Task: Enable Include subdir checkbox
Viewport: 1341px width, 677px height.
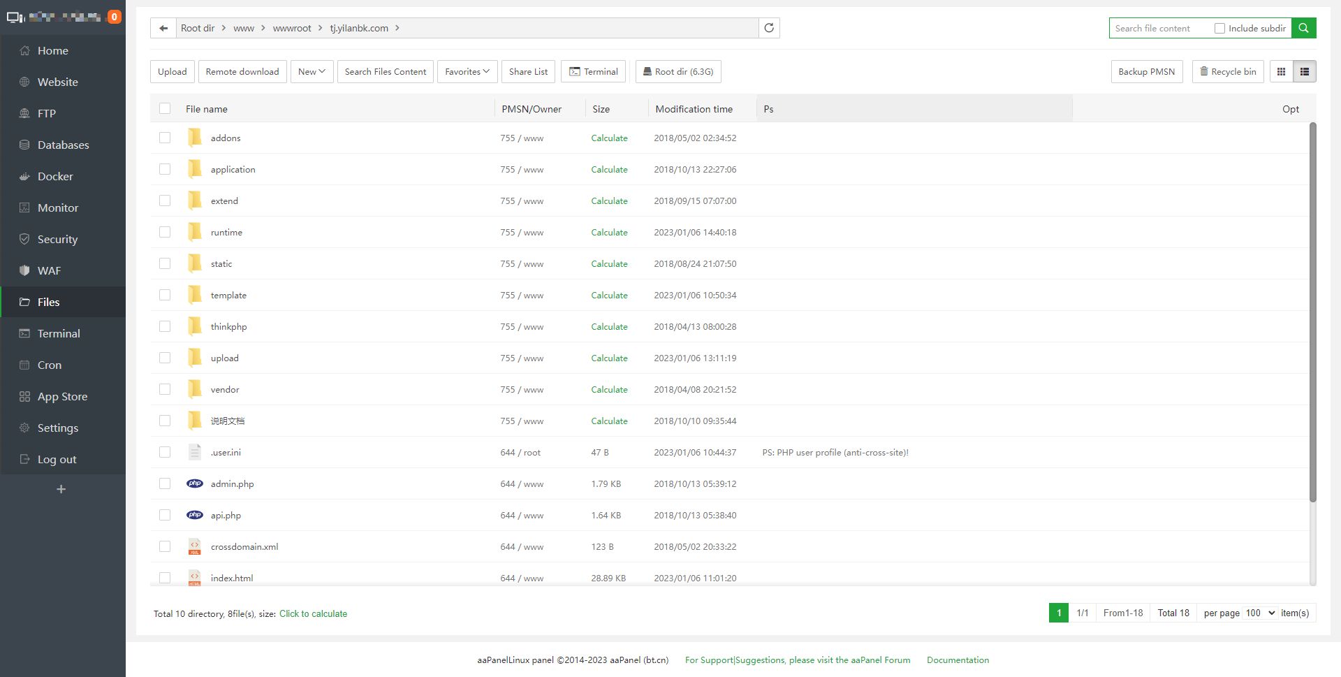Action: pos(1219,29)
